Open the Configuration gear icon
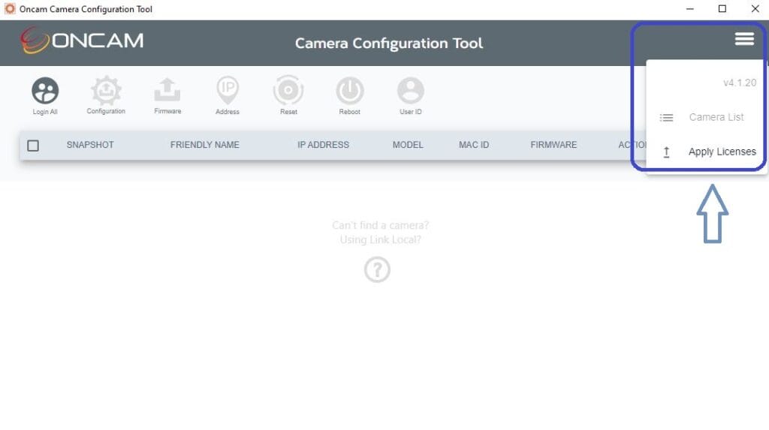Viewport: 769px width, 430px height. [106, 90]
